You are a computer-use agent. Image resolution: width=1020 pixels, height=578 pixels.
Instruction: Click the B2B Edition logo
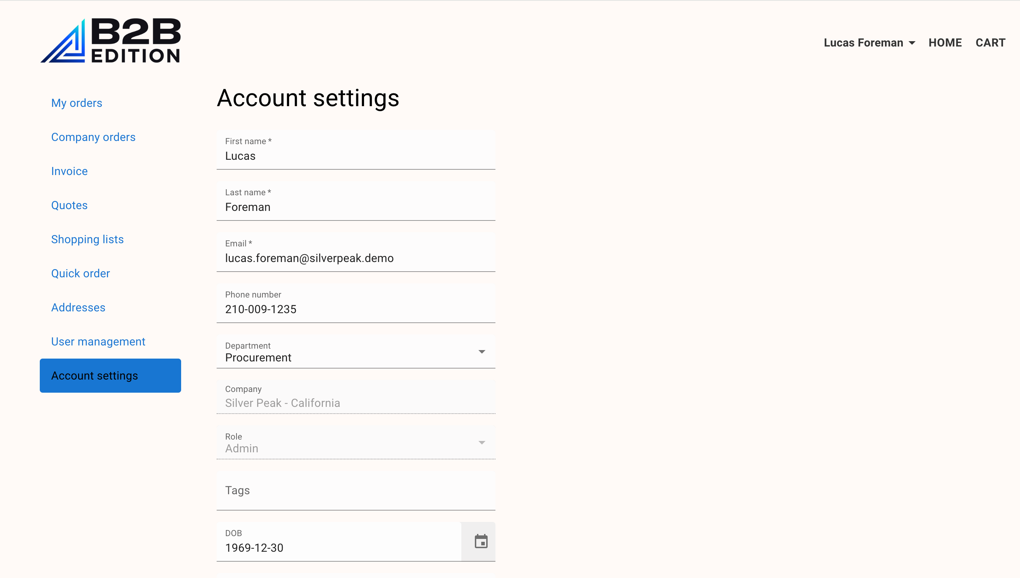[110, 40]
